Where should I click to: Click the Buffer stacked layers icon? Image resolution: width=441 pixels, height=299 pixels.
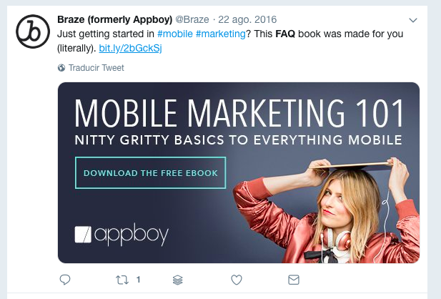coord(178,280)
